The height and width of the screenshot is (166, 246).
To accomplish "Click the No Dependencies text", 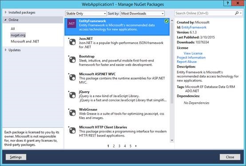I will click(196, 103).
